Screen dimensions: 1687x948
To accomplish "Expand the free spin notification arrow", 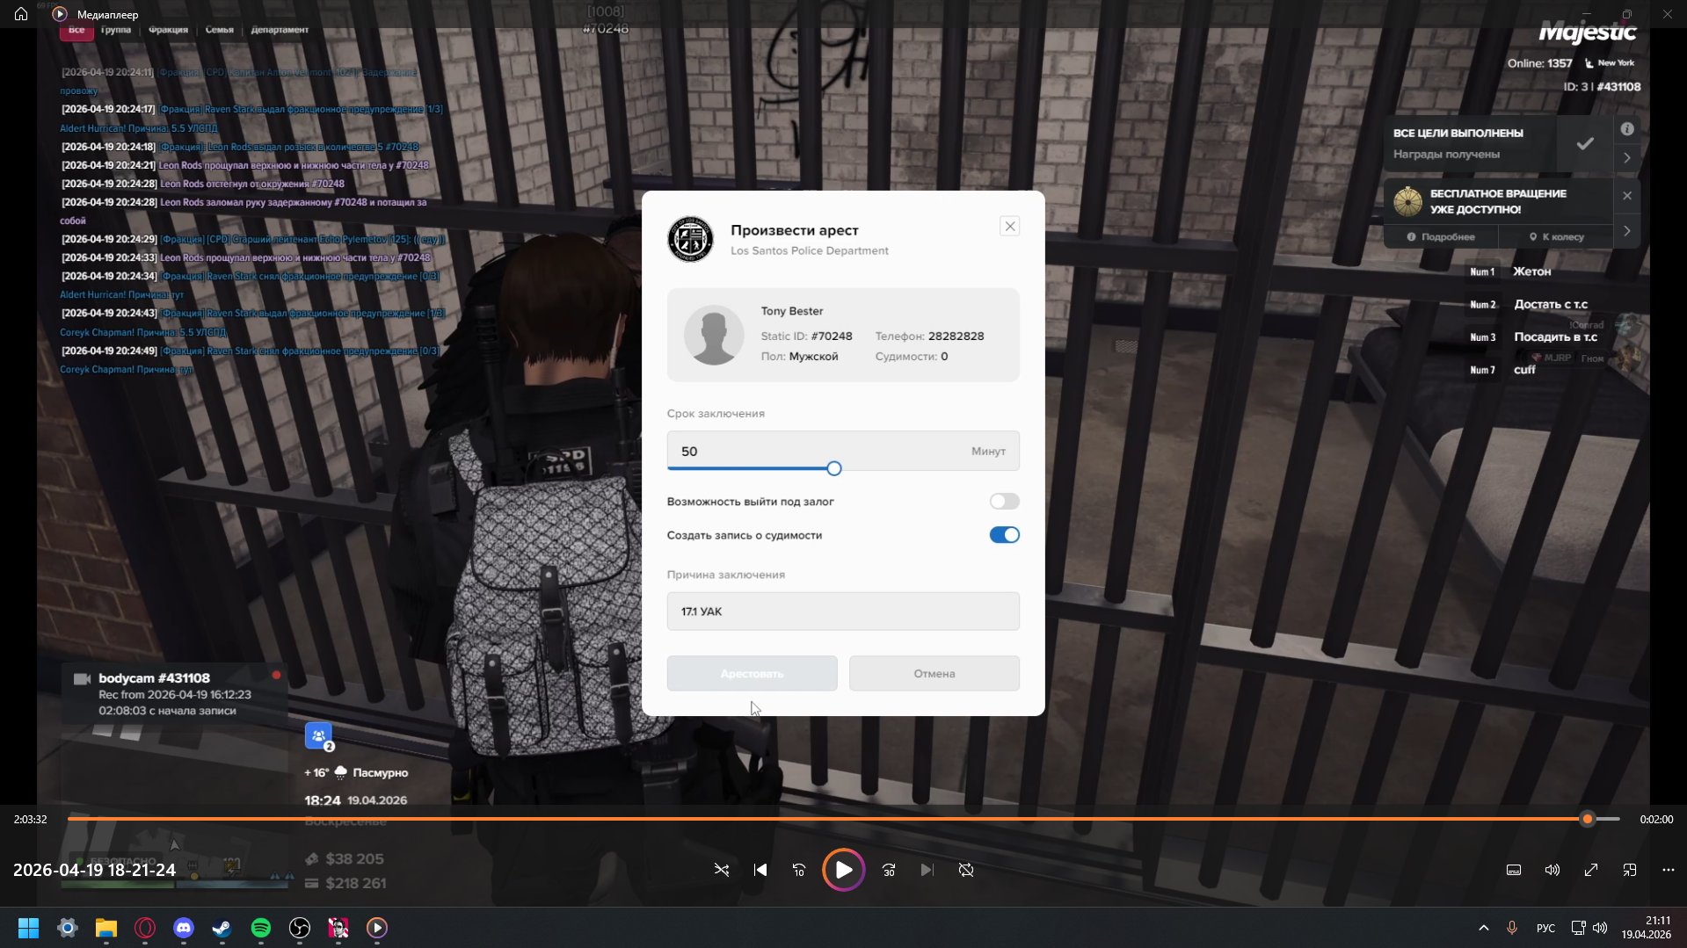I will (x=1627, y=231).
